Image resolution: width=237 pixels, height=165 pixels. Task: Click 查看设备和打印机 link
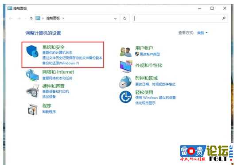tap(56, 91)
